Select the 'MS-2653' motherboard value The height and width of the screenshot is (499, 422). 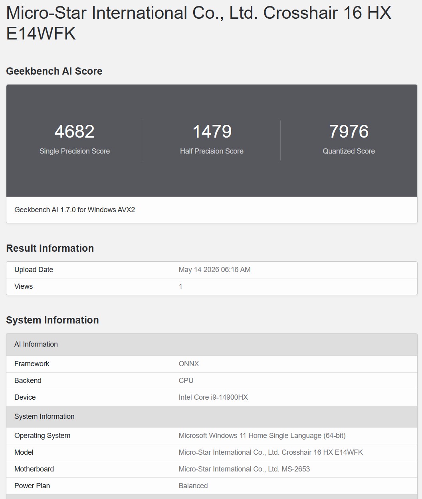pyautogui.click(x=296, y=469)
